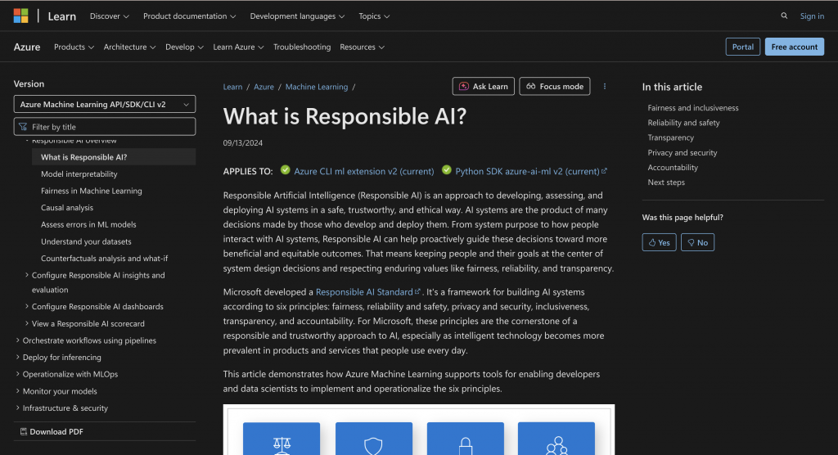
Task: Focus the Filter by title field
Action: tap(105, 127)
